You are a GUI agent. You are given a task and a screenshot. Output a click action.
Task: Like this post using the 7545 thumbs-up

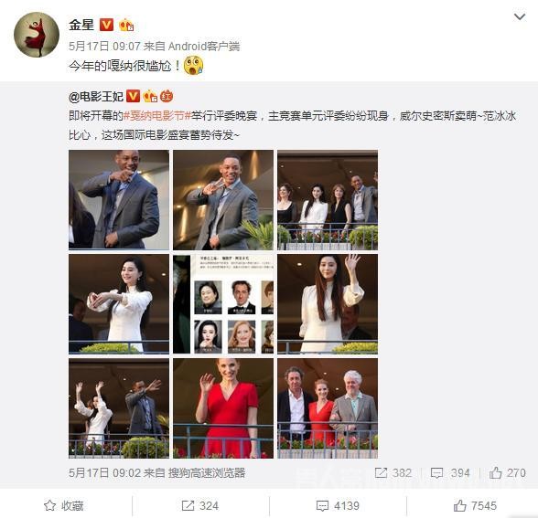(x=475, y=506)
